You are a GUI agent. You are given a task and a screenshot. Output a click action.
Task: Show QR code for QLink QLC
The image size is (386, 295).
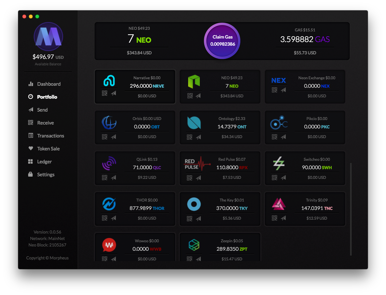105,178
